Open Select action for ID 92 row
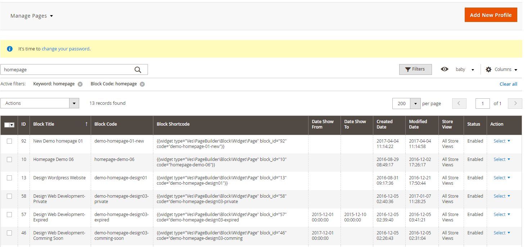527x247 pixels. 501,141
